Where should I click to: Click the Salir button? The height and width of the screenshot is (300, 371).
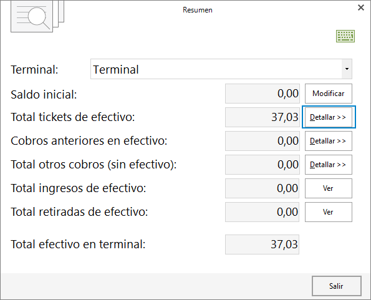coord(337,286)
